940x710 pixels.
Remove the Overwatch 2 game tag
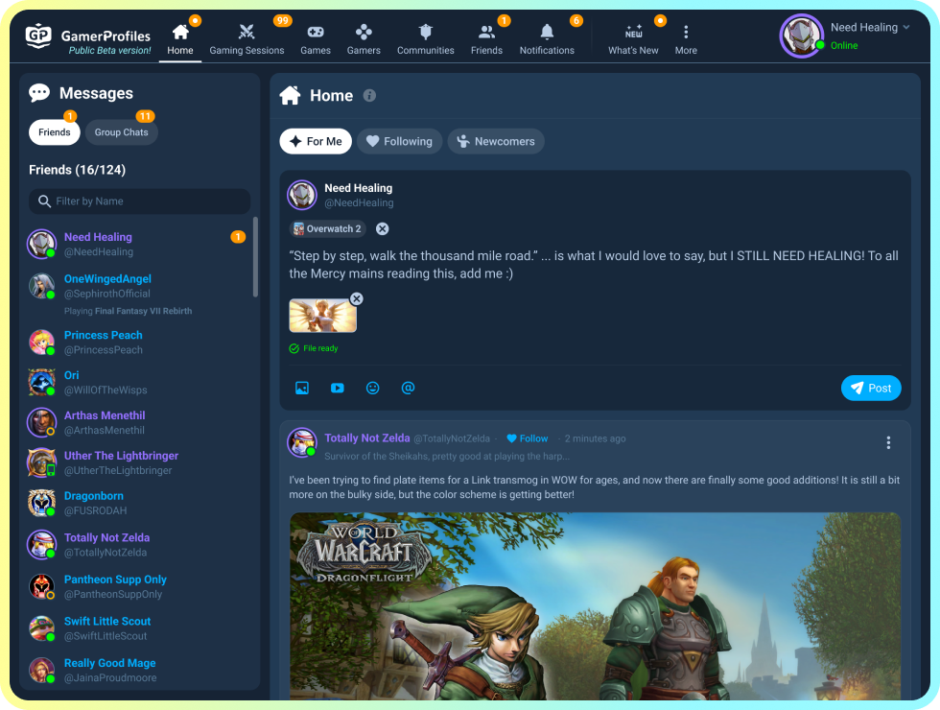(382, 228)
